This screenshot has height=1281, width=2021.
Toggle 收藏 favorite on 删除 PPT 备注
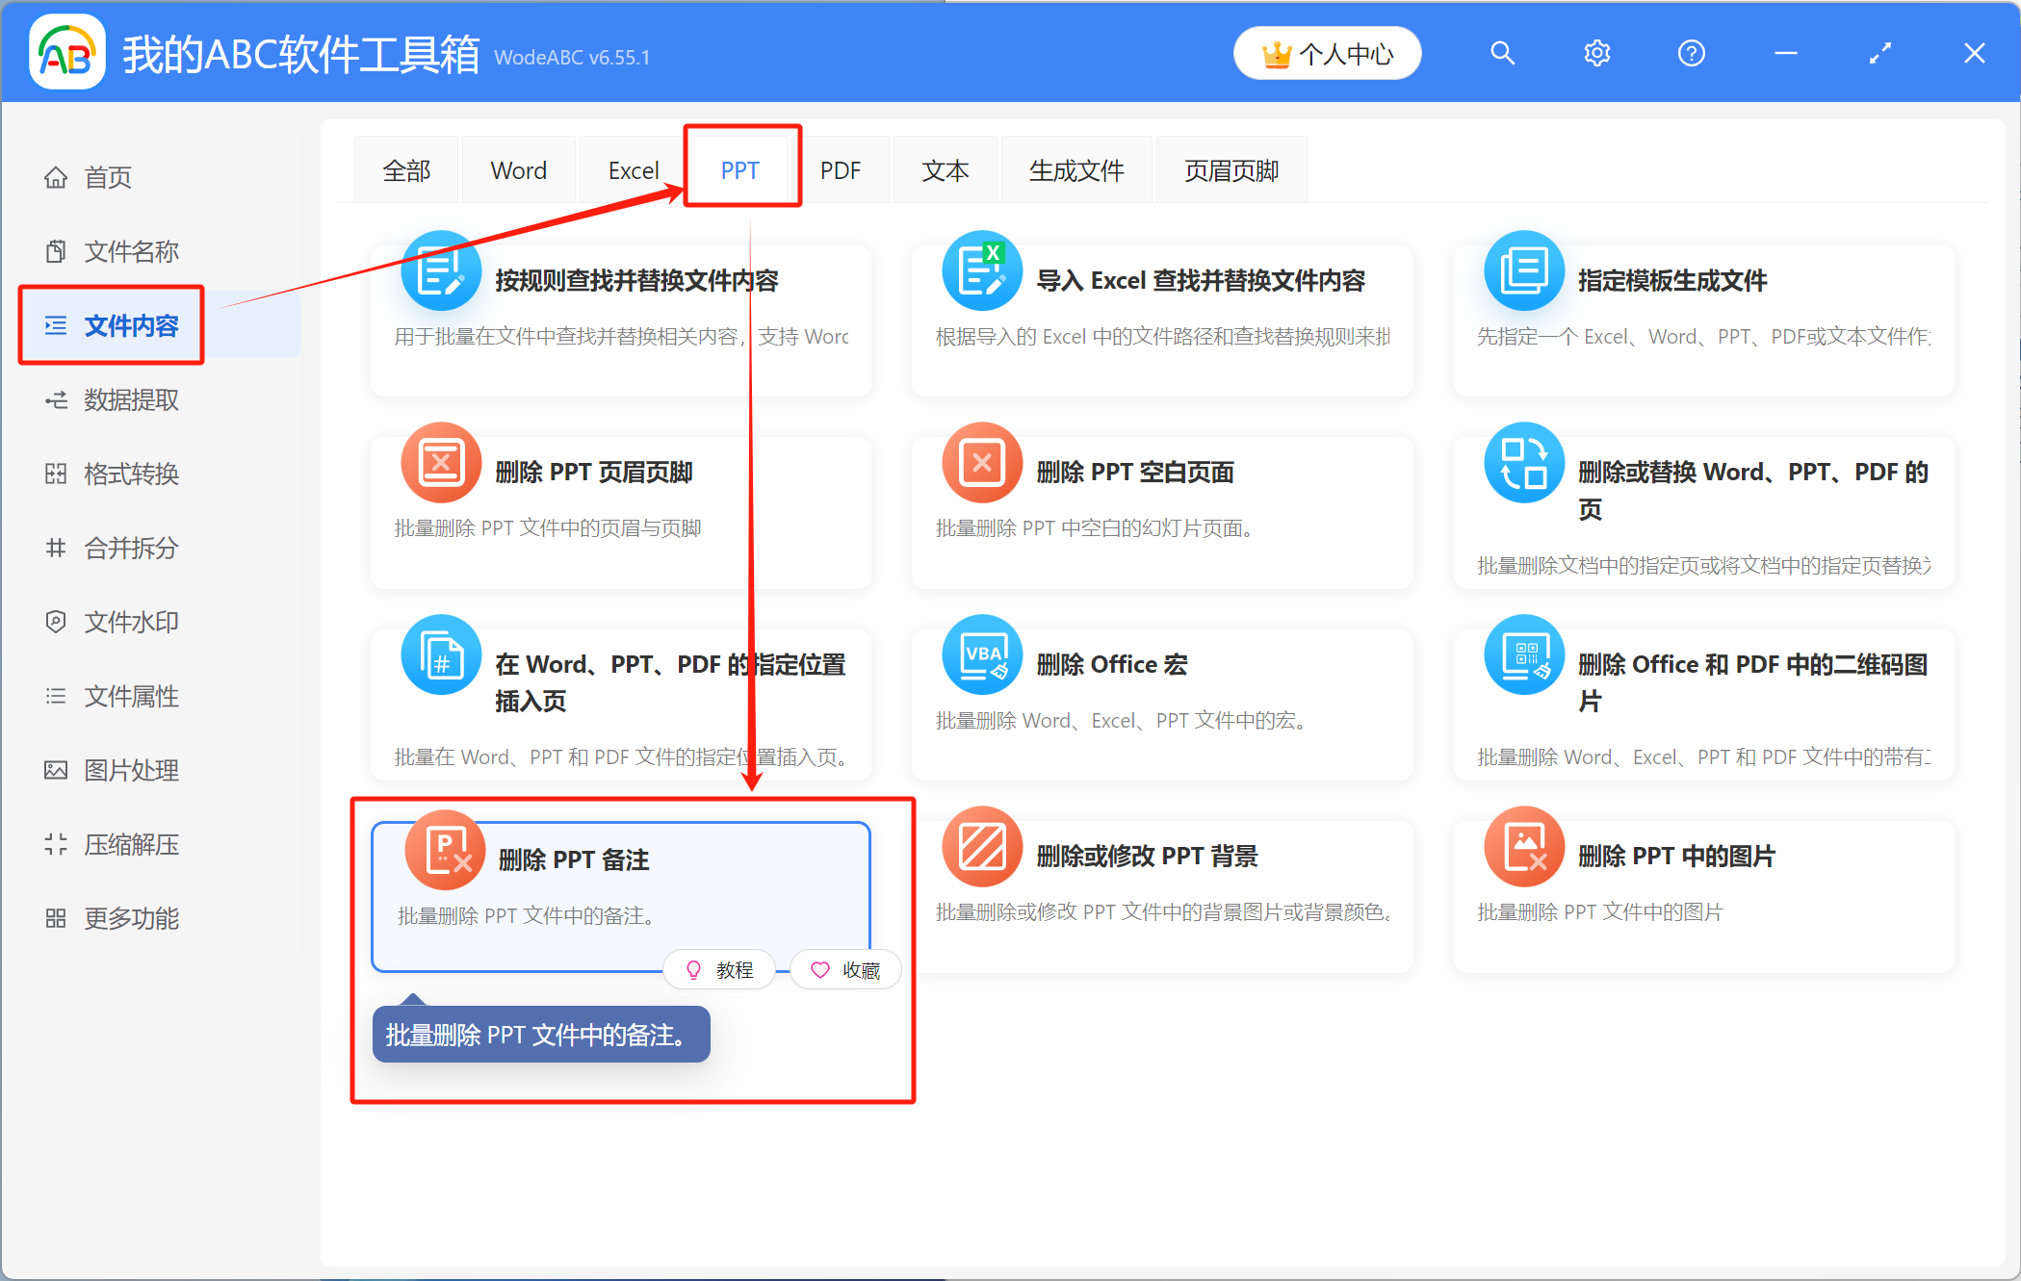844,969
